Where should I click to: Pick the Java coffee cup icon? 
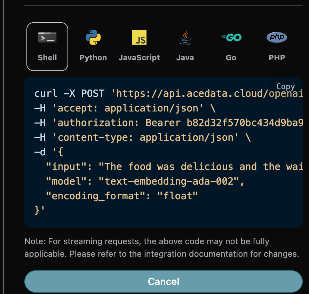[x=185, y=38]
